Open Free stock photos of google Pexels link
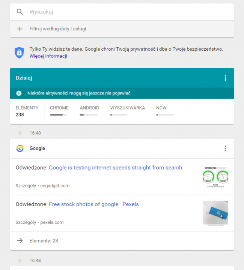 coord(94,204)
